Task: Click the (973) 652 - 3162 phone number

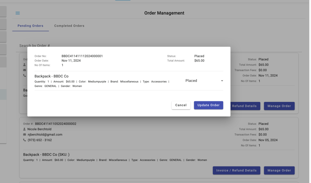Action: (x=39, y=140)
